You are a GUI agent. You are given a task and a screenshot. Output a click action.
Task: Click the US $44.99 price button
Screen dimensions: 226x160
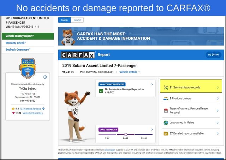[213, 55]
